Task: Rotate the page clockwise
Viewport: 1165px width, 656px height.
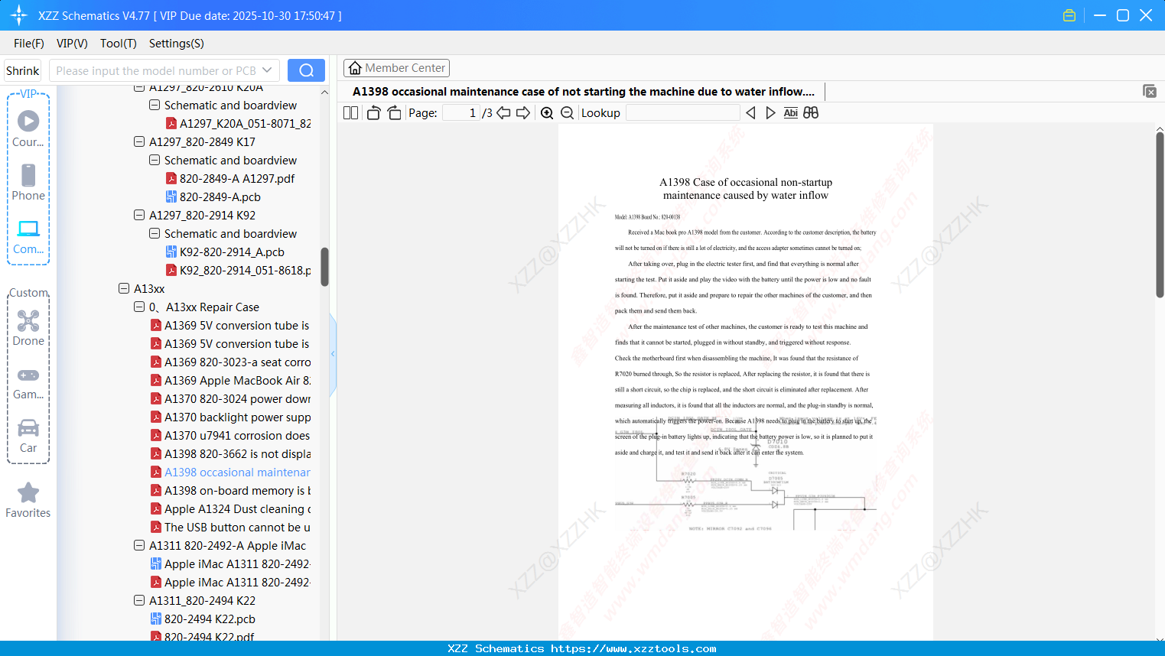Action: [x=394, y=113]
